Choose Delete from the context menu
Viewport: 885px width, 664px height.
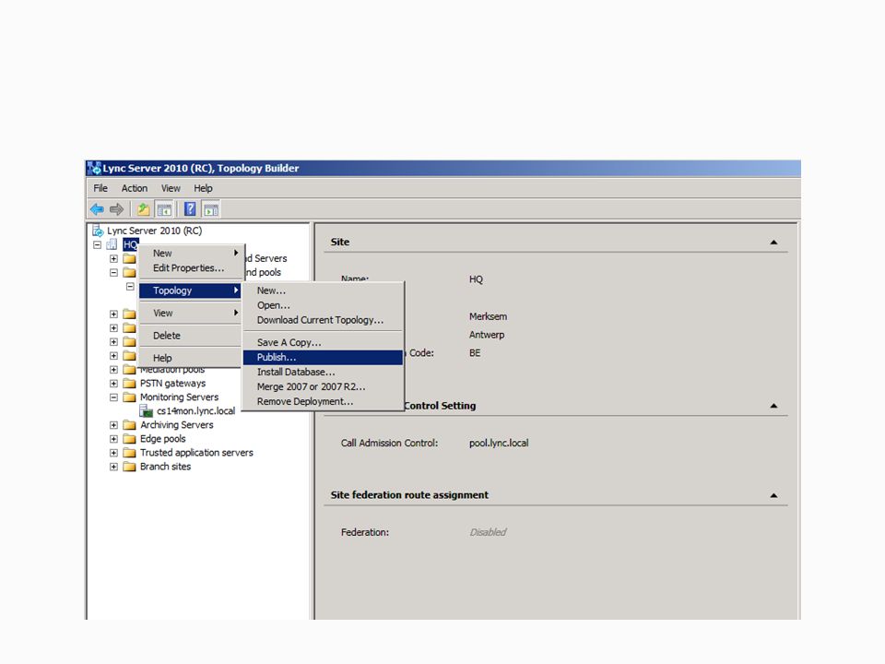(190, 336)
